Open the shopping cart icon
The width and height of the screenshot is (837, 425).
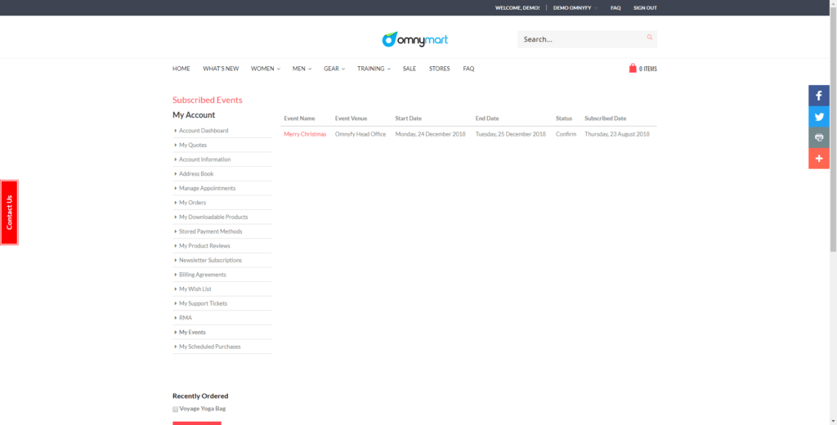(633, 69)
